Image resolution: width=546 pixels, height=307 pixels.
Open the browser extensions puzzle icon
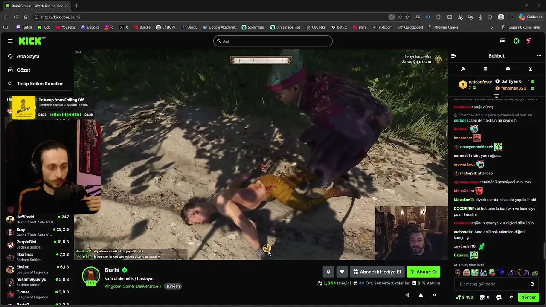pyautogui.click(x=439, y=17)
